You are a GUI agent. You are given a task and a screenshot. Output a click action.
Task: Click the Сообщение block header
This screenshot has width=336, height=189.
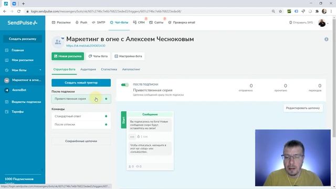click(x=150, y=114)
